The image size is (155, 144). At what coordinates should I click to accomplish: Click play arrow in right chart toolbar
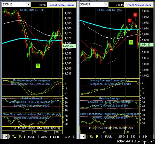83,137
